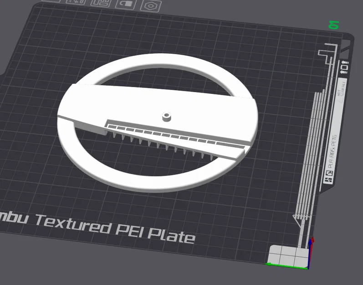Screen dimensions: 363x285
Task: Click the blue Z axis arrow
Action: 310,254
